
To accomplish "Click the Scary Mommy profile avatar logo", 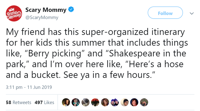I will click(13, 14).
